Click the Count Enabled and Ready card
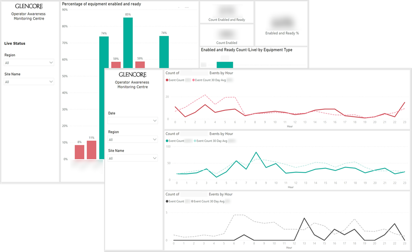412x252 pixels. 227,11
